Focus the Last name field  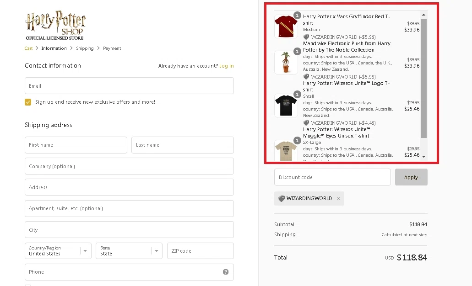click(x=183, y=145)
